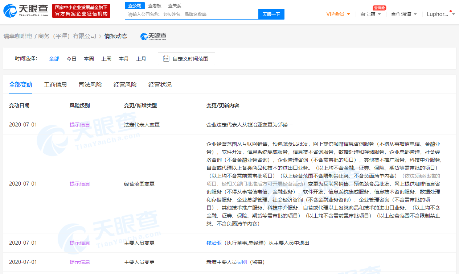
Task: Click 提示信息 in 钱治亚 exit row
Action: (80, 243)
